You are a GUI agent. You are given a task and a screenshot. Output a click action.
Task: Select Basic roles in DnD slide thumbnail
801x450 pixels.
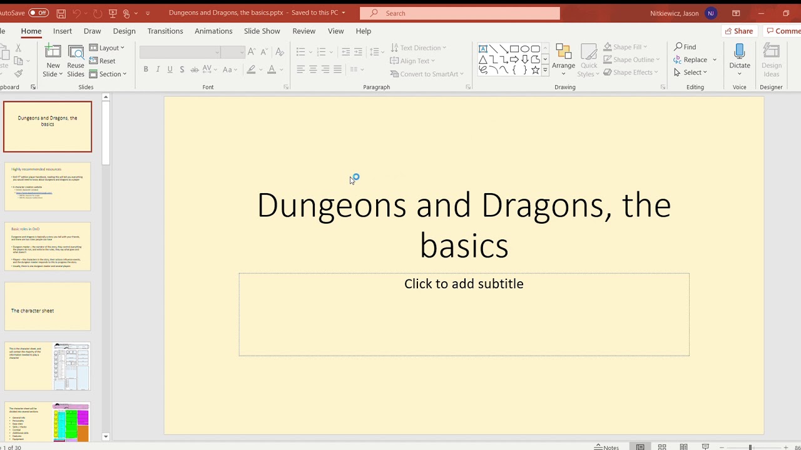[x=48, y=246]
